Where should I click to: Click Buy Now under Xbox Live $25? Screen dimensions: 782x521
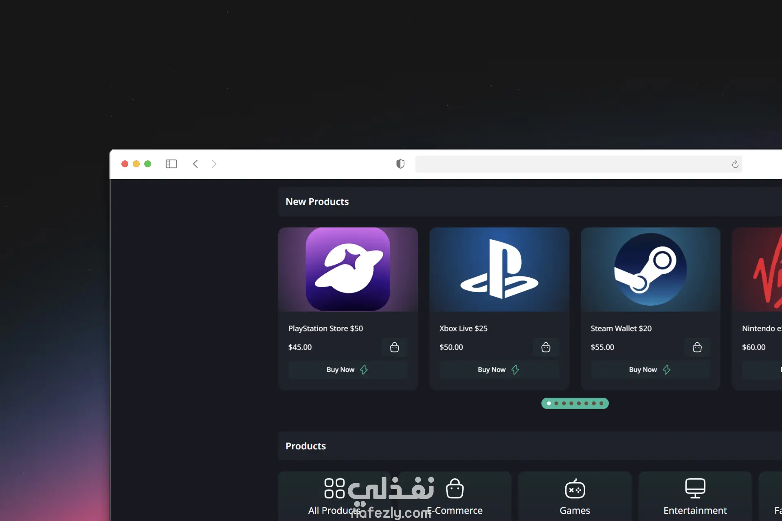coord(499,370)
